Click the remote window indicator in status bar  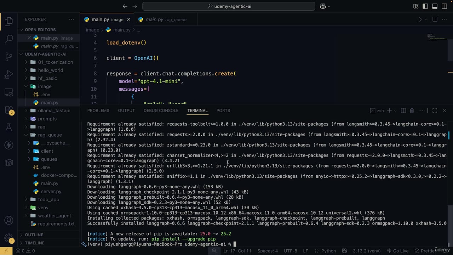(6, 251)
